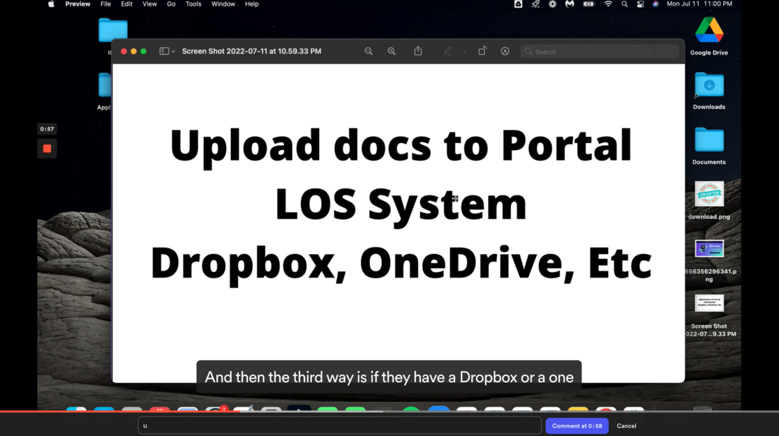This screenshot has height=436, width=779.
Task: Click the highlight pen icon
Action: [x=448, y=51]
